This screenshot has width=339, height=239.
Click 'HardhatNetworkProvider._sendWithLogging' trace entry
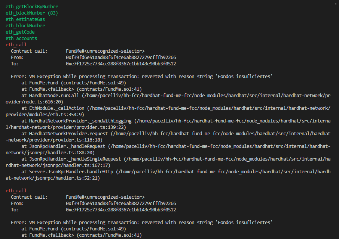(80, 121)
